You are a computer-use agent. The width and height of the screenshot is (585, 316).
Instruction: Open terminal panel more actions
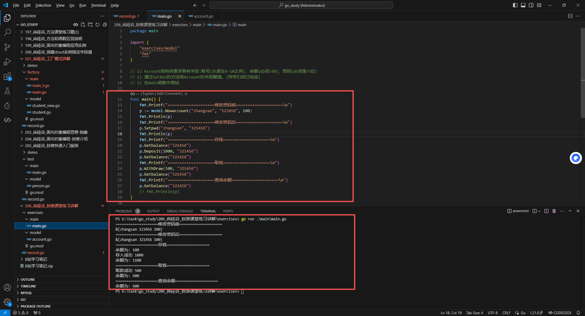562,211
